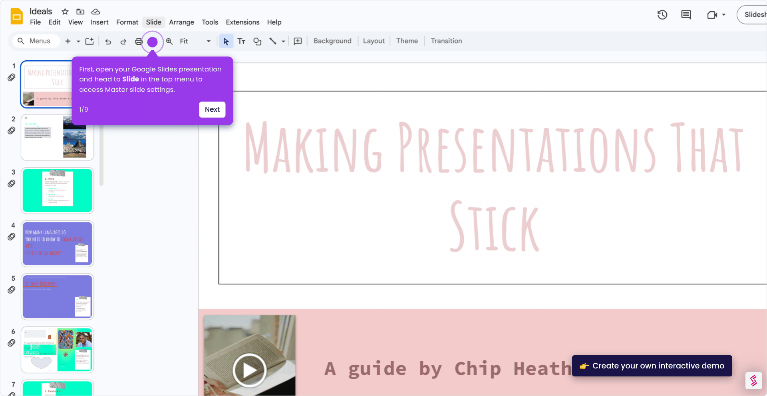The width and height of the screenshot is (767, 396).
Task: Select slide 5 purple thumbnail
Action: (57, 297)
